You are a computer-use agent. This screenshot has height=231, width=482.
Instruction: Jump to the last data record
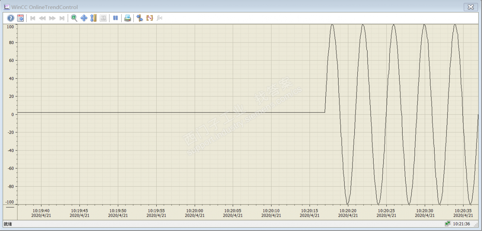62,18
